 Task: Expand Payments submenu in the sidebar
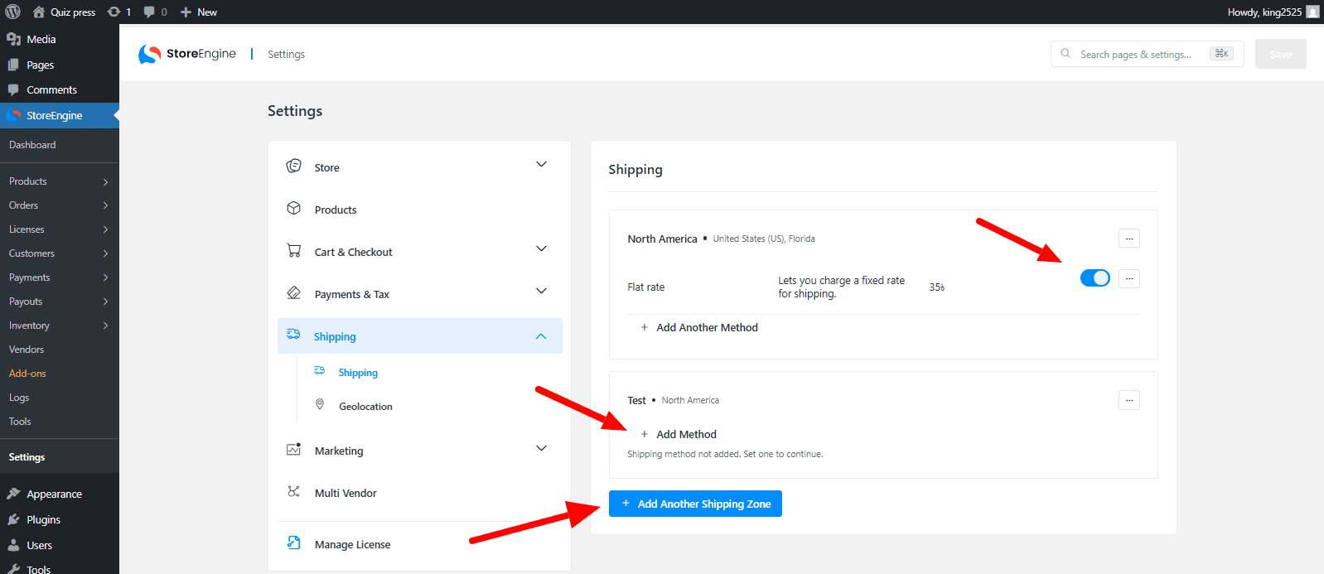coord(60,277)
